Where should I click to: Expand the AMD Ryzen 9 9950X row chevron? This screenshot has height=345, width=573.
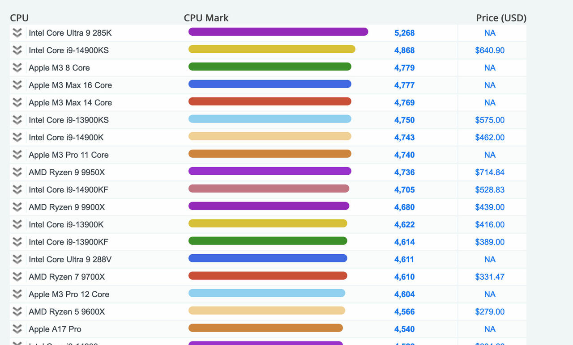click(x=17, y=172)
